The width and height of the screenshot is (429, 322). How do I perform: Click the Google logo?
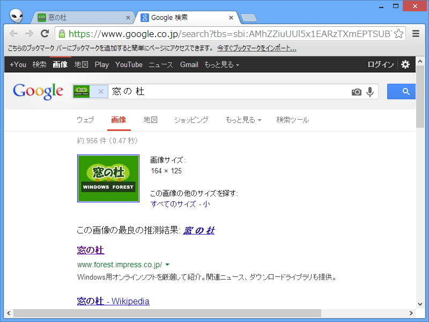click(38, 91)
